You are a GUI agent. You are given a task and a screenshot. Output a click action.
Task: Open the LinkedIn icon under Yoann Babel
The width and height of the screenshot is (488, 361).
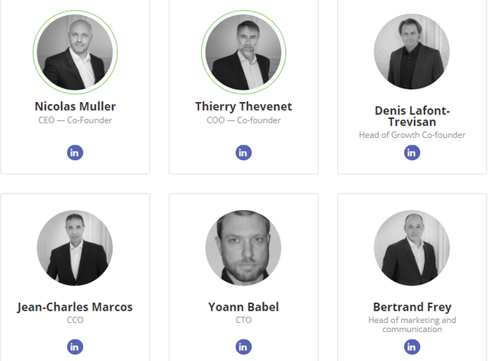(243, 347)
